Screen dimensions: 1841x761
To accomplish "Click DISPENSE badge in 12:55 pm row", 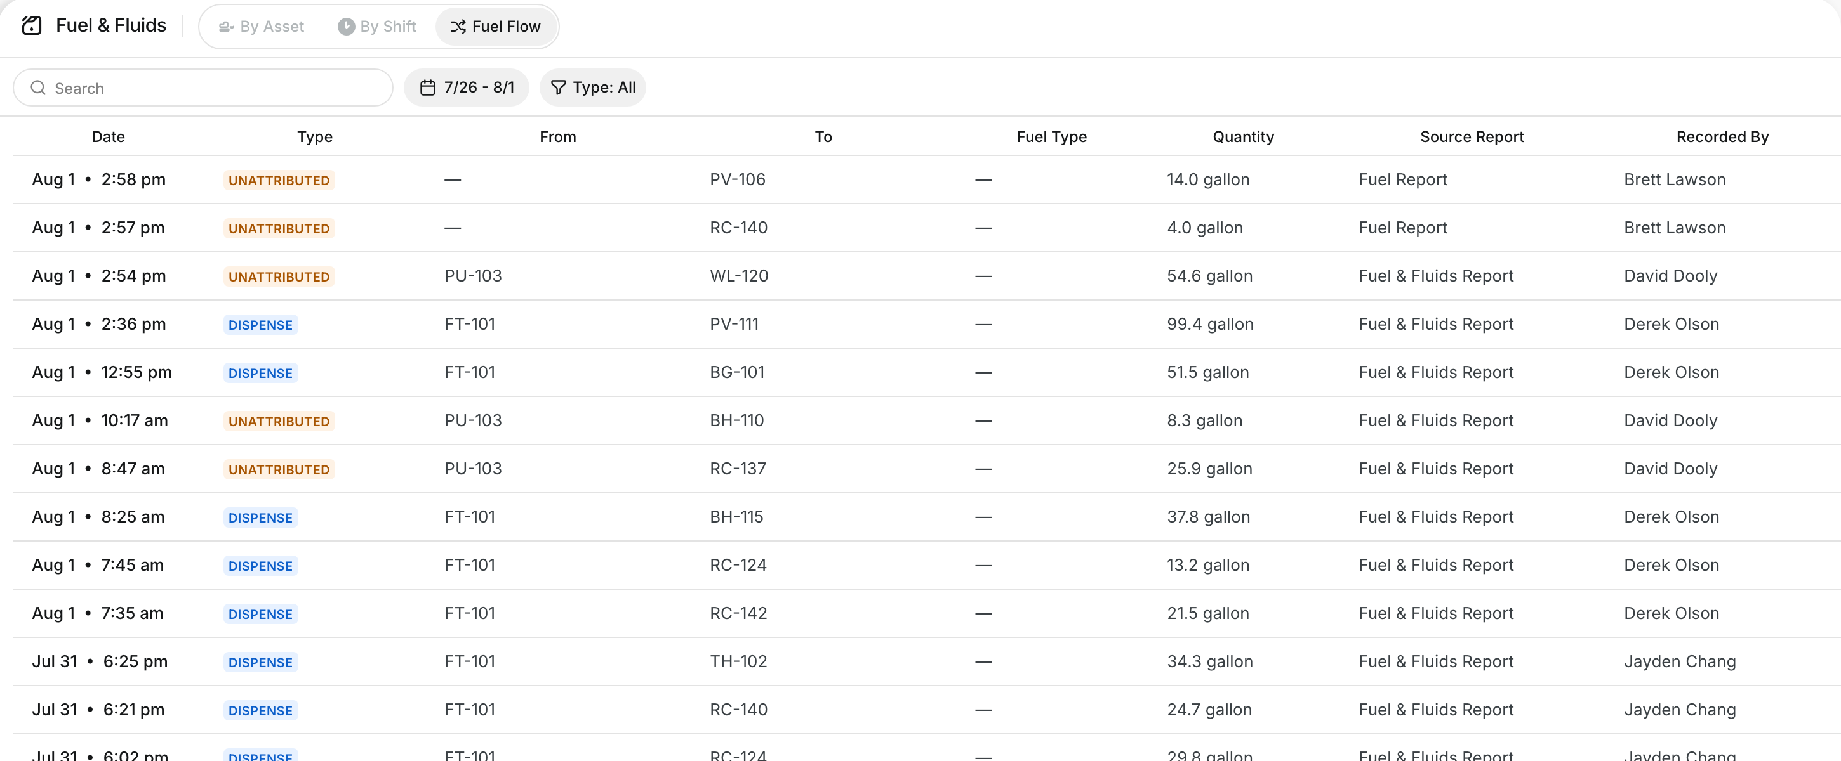I will [260, 374].
